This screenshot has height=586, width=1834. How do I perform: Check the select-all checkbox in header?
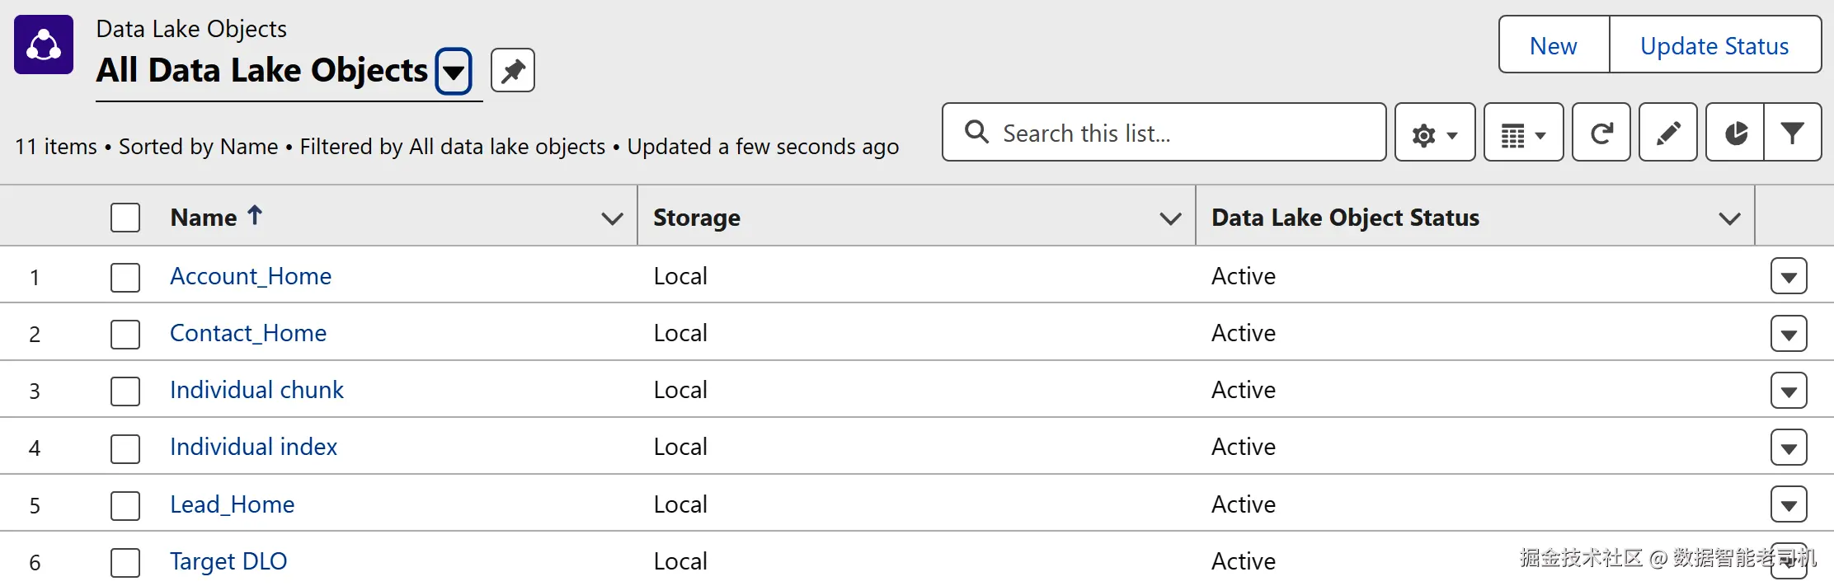pyautogui.click(x=125, y=218)
